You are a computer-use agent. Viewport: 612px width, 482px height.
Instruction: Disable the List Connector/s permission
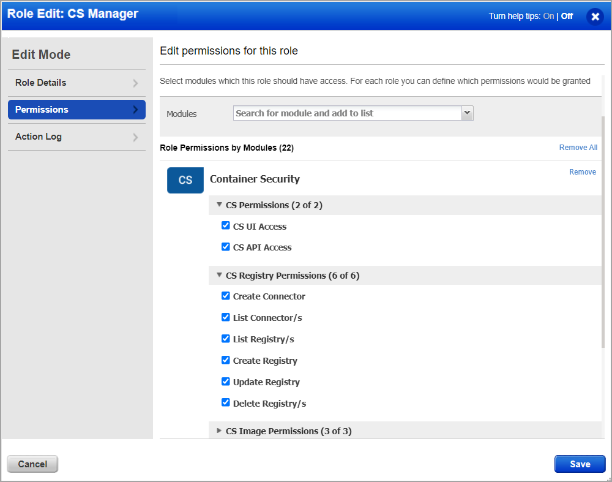tap(226, 317)
